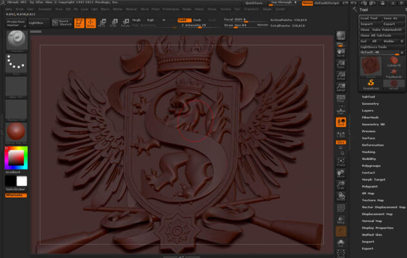Open the current brush thumbnail picker

pyautogui.click(x=16, y=41)
